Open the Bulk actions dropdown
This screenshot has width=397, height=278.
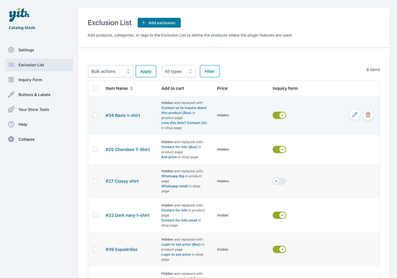111,71
